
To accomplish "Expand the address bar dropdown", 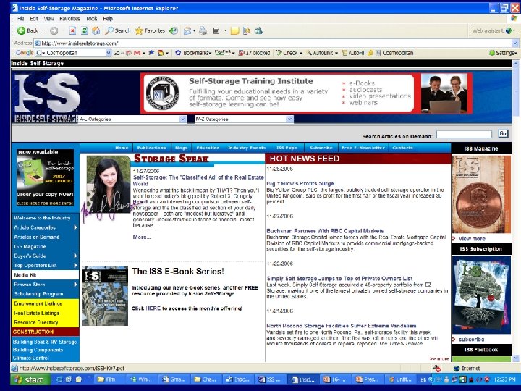I will click(515, 43).
